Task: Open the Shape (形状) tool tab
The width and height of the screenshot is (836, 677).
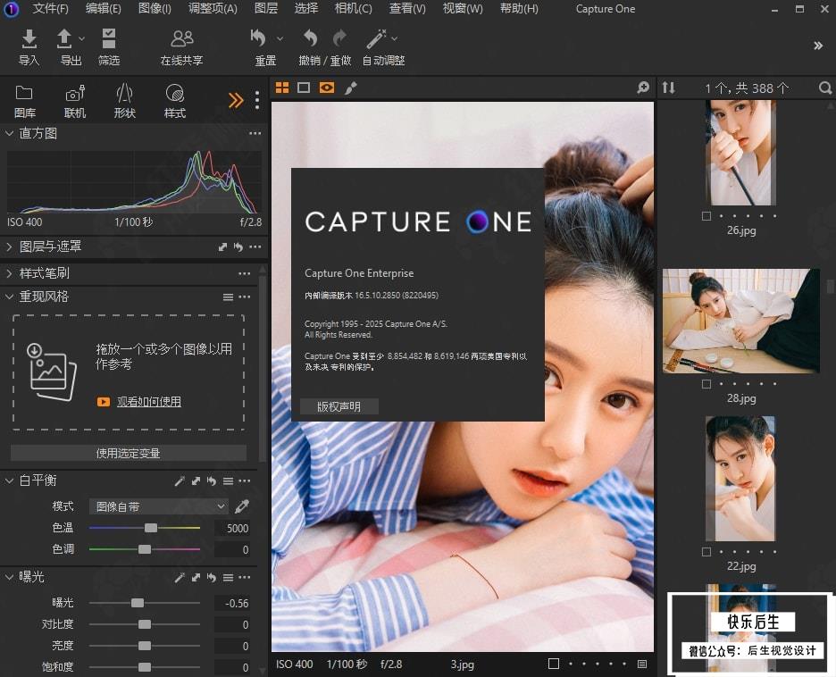Action: click(125, 101)
